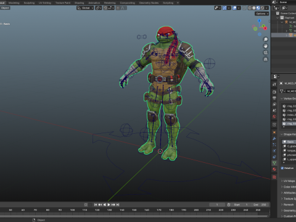Image resolution: width=296 pixels, height=222 pixels.
Task: Open the shading options dropdown arrow
Action: coord(267,8)
